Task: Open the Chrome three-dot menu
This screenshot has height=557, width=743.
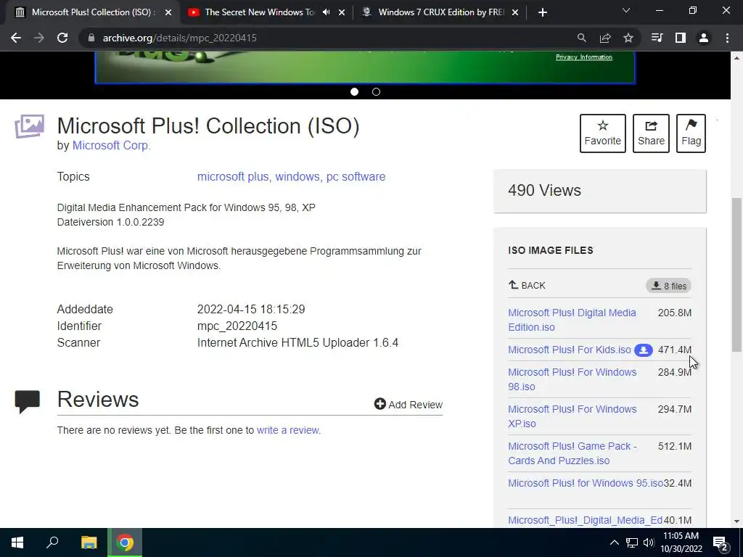Action: 727,38
